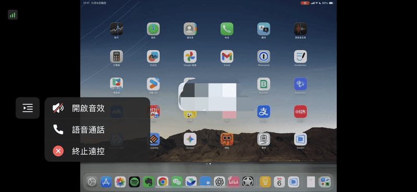
Task: Launch Chrome from the dock
Action: coord(163,182)
